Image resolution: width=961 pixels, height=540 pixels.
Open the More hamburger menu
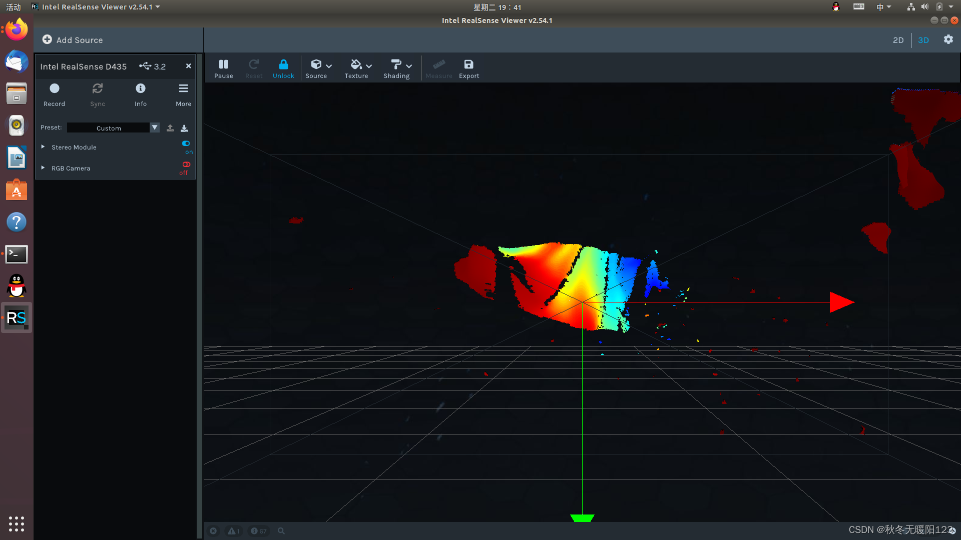tap(183, 94)
